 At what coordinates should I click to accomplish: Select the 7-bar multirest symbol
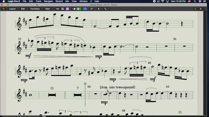(78, 95)
